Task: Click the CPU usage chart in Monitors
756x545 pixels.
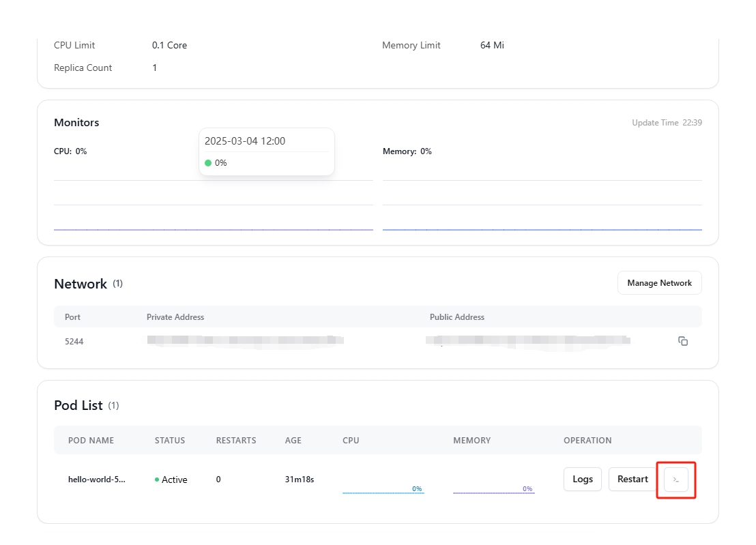Action: point(213,205)
